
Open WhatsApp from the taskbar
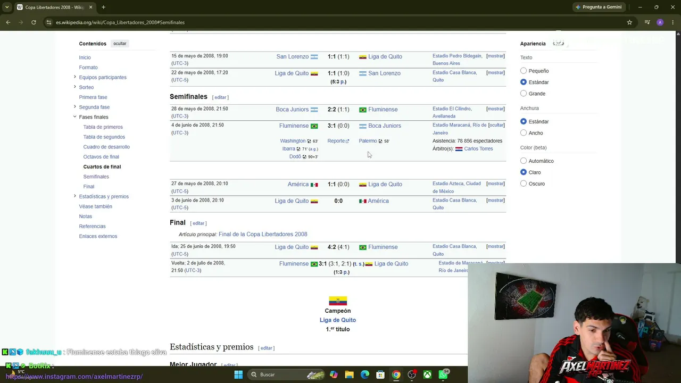coord(443,374)
